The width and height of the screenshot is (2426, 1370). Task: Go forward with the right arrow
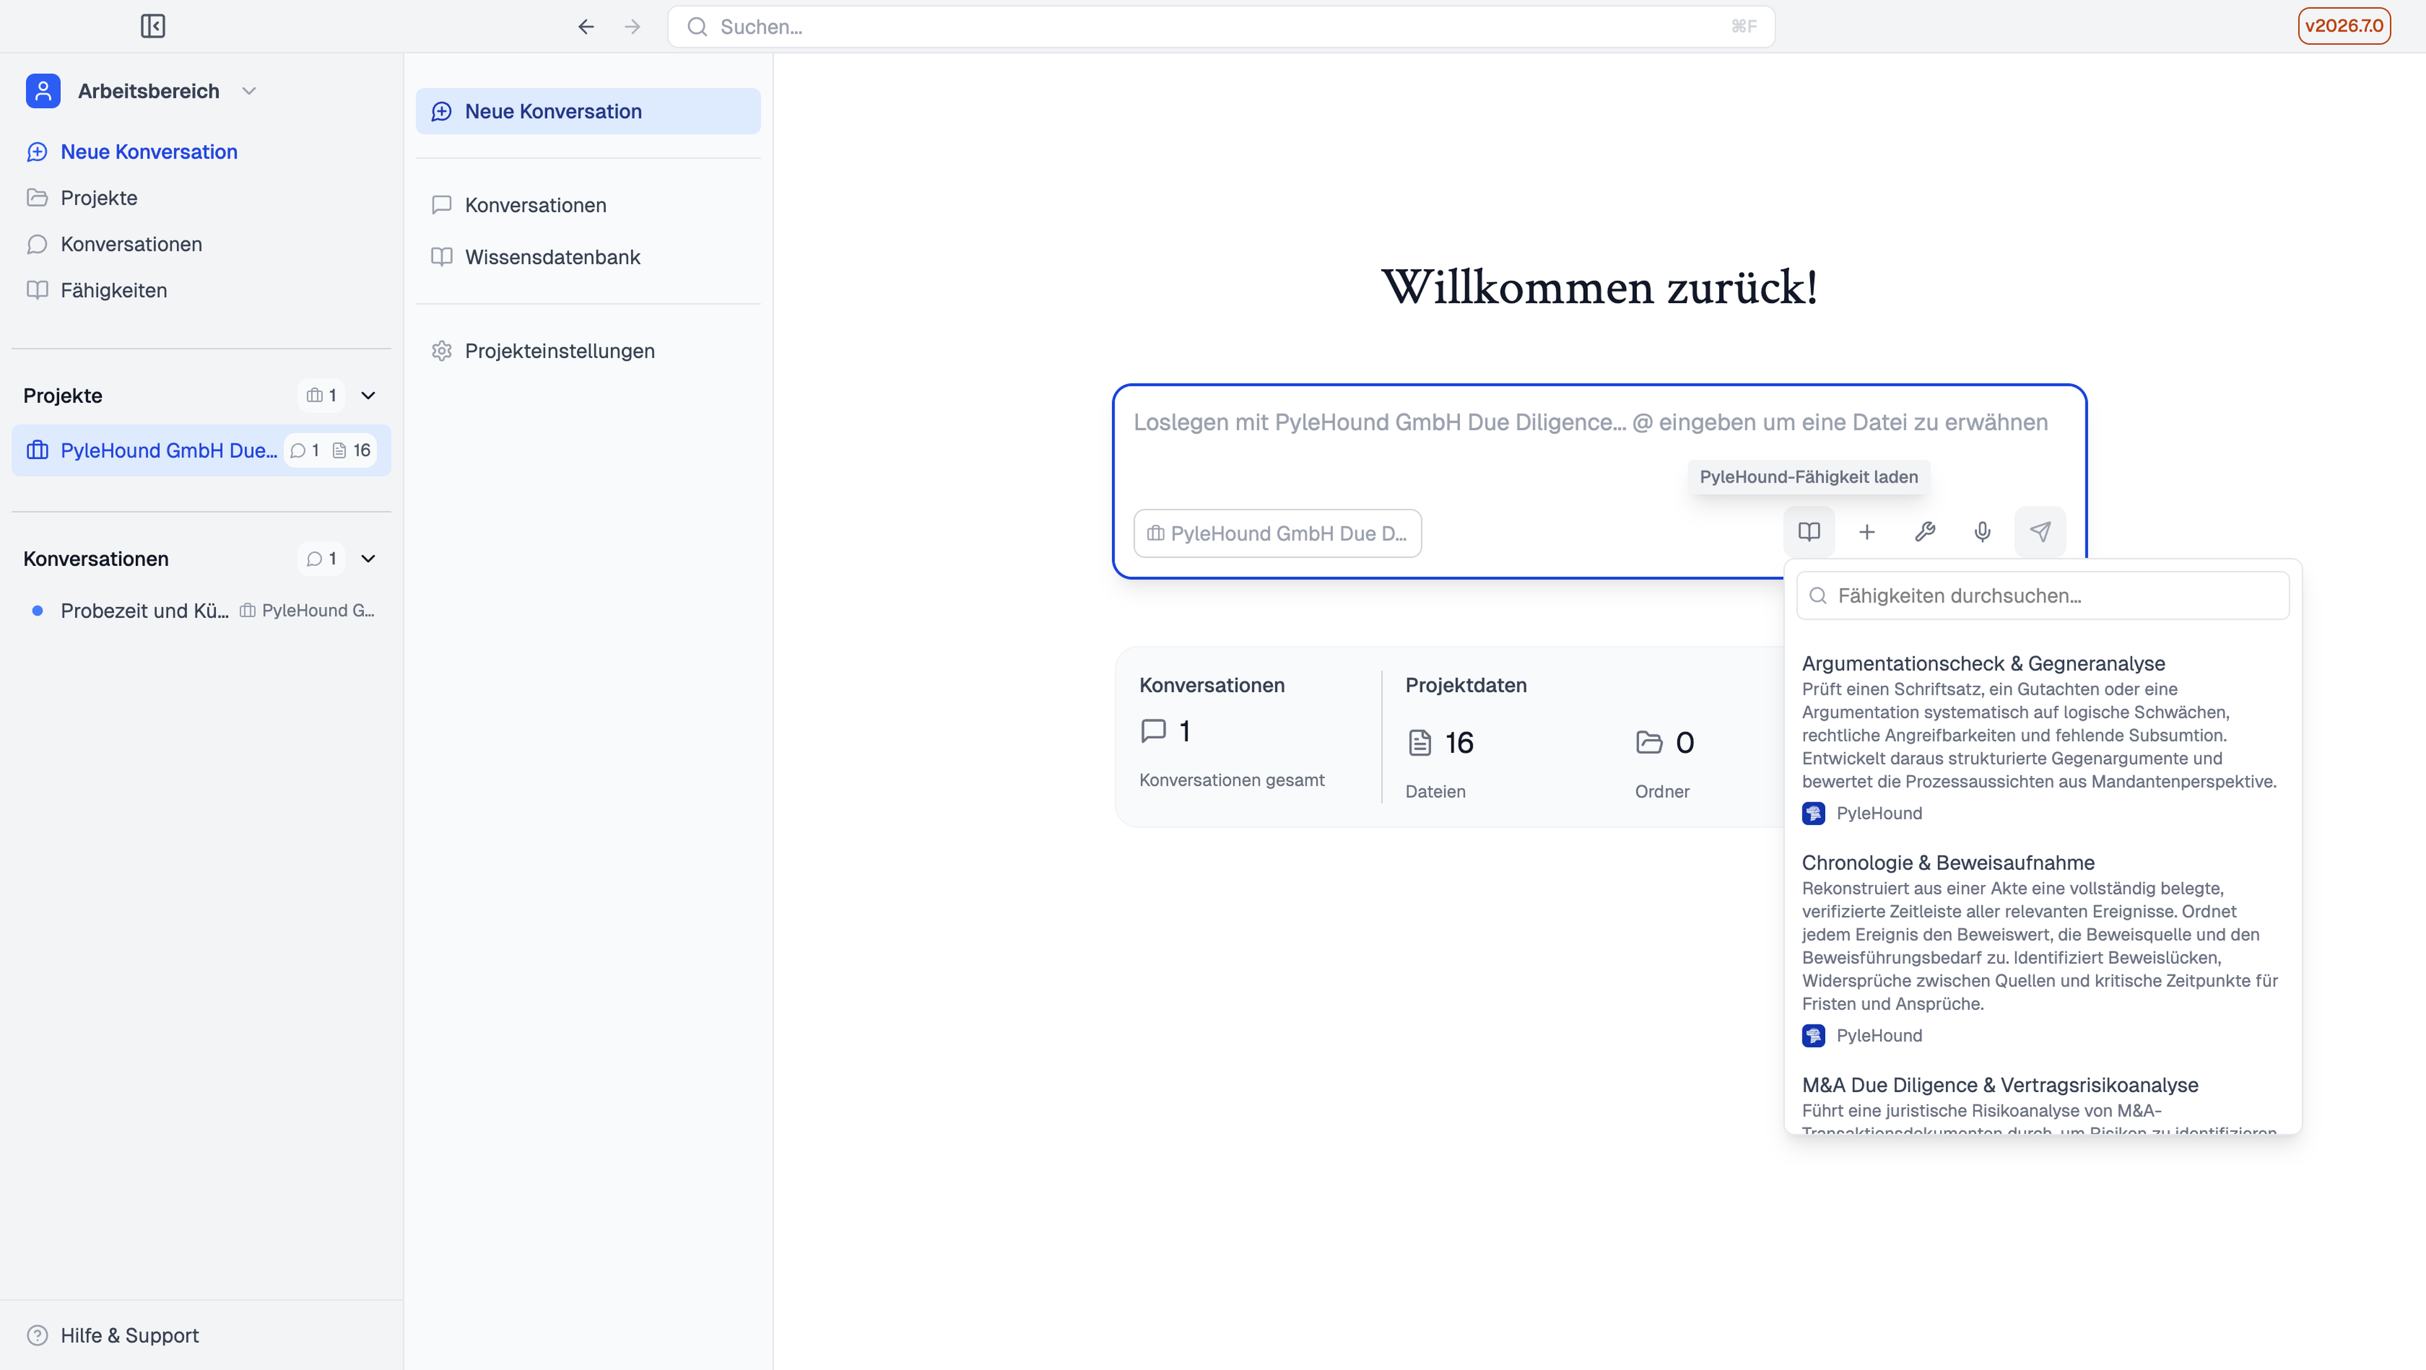coord(633,27)
